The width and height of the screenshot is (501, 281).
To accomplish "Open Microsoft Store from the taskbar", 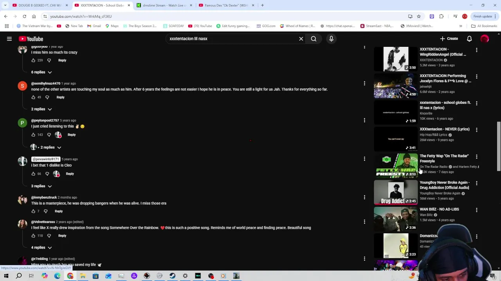I will pos(96,276).
